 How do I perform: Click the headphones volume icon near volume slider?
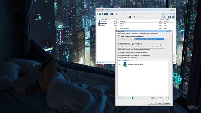click(163, 14)
